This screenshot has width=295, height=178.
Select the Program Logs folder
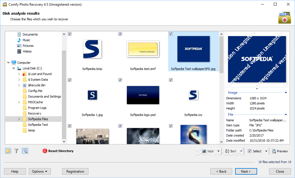click(x=37, y=108)
